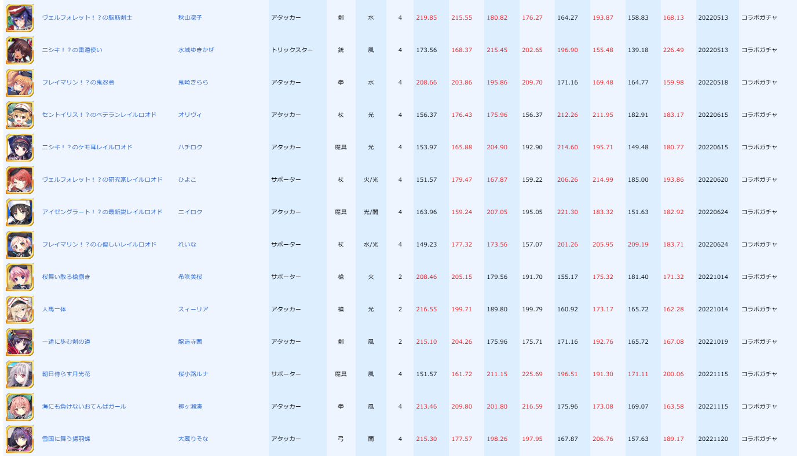The height and width of the screenshot is (456, 797).
Task: Open the 海にも負けないおてんばガール link
Action: pyautogui.click(x=85, y=407)
